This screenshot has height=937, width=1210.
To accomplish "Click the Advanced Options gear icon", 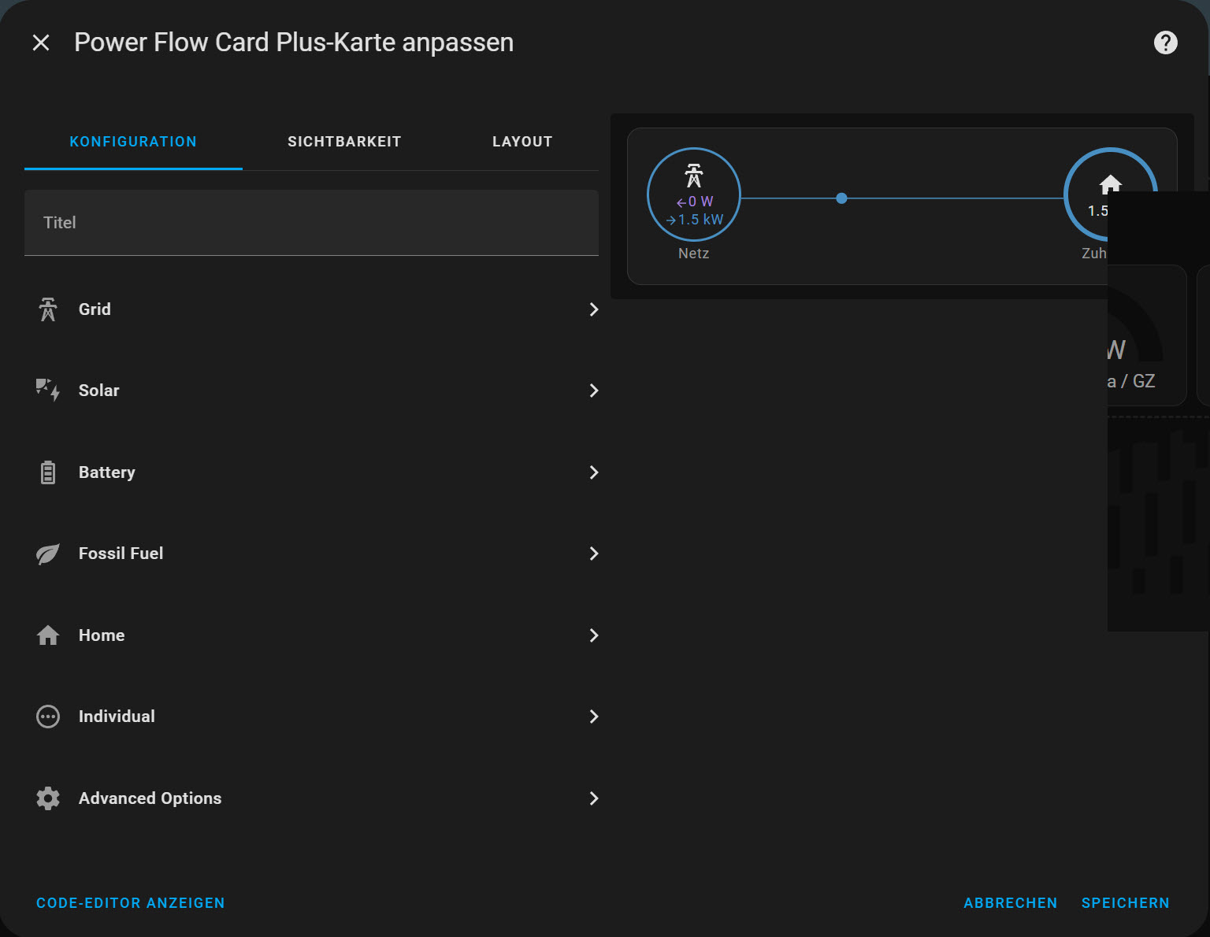I will (48, 798).
